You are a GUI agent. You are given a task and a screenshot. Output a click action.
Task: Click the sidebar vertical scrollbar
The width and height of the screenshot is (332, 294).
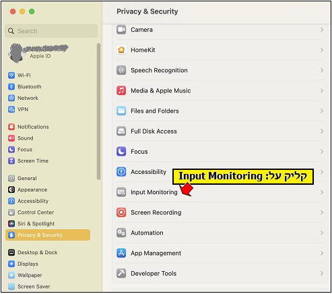(98, 111)
